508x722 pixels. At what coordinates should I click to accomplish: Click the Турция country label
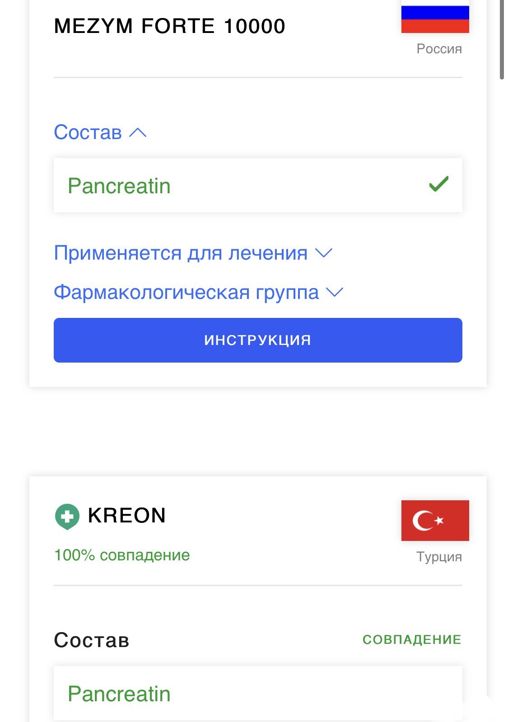coord(439,557)
